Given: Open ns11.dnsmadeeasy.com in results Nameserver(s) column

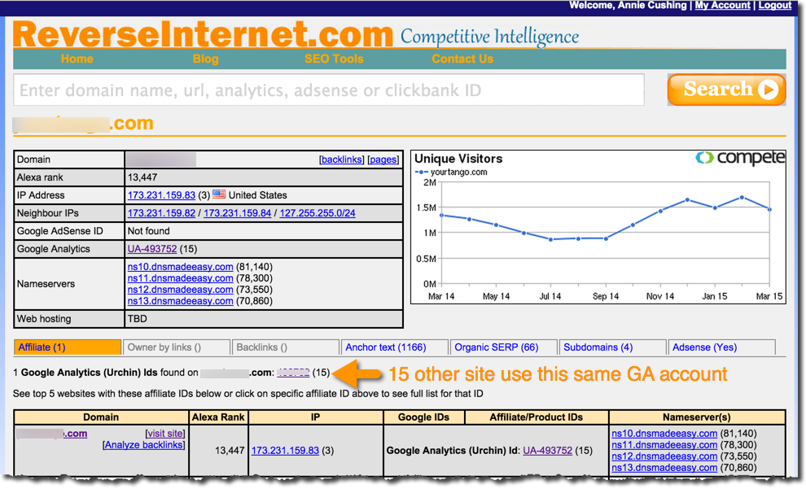Looking at the screenshot, I should point(664,445).
